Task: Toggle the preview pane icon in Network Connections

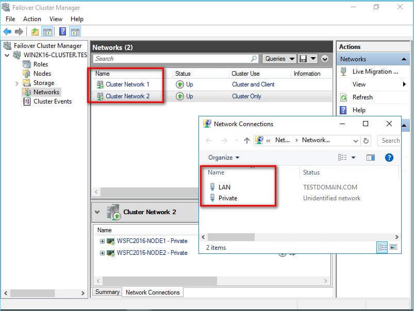Action: tap(371, 158)
